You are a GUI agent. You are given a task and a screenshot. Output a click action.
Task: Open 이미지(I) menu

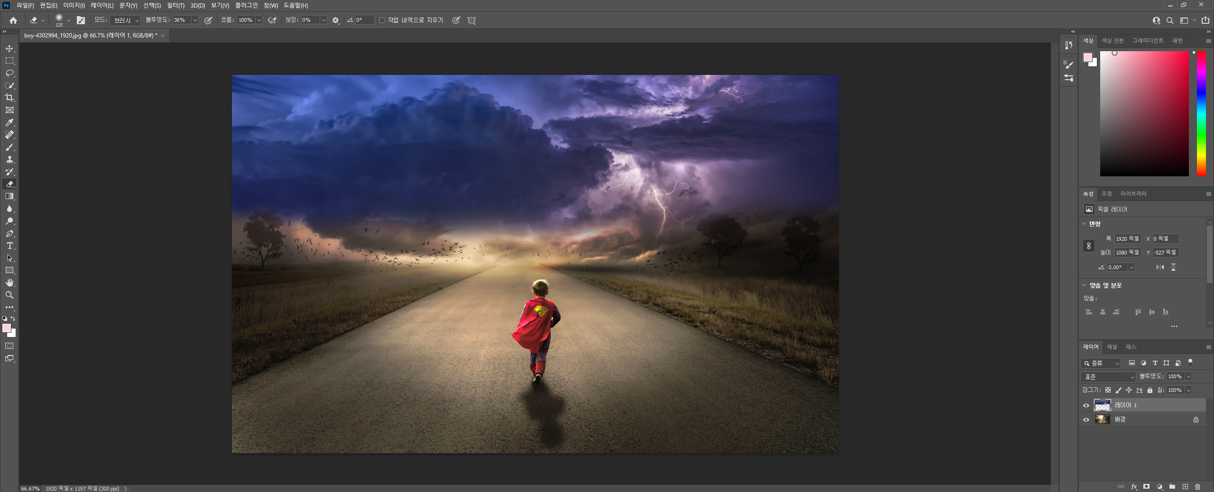coord(74,5)
